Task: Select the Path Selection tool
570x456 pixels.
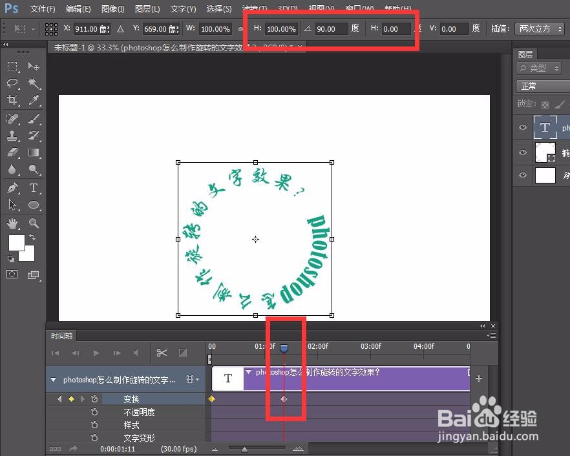Action: 12,205
